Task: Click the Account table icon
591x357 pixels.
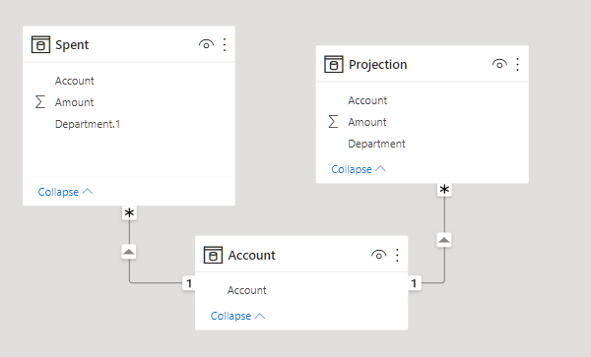Action: click(x=213, y=255)
